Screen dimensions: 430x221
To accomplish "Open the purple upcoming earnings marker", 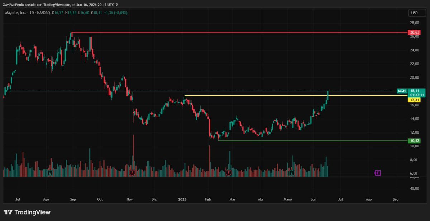I will tap(377, 173).
